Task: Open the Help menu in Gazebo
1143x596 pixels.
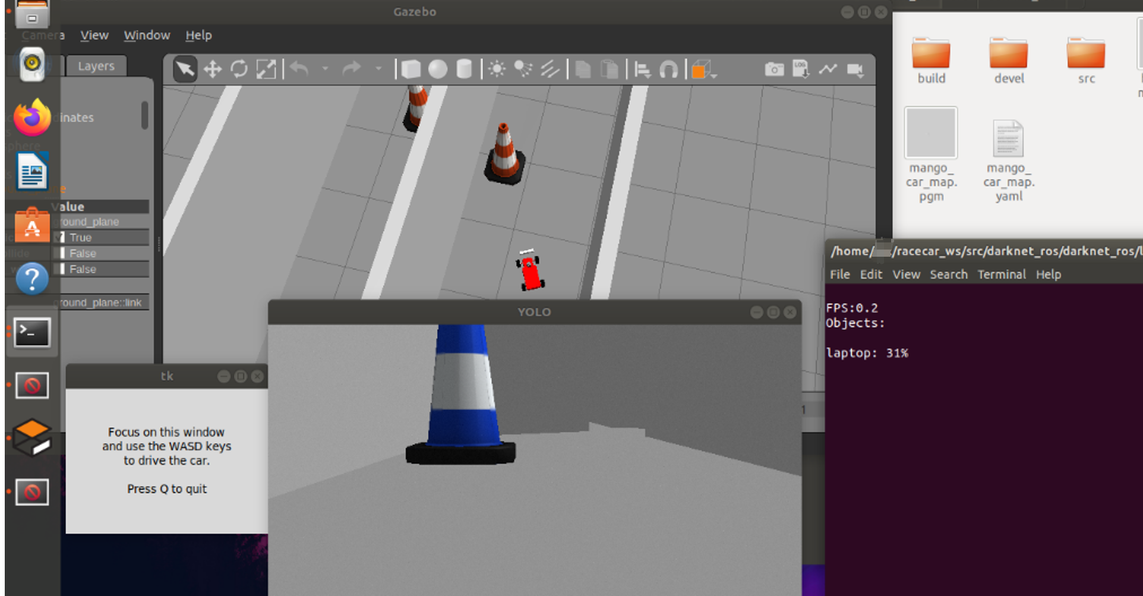Action: coord(198,35)
